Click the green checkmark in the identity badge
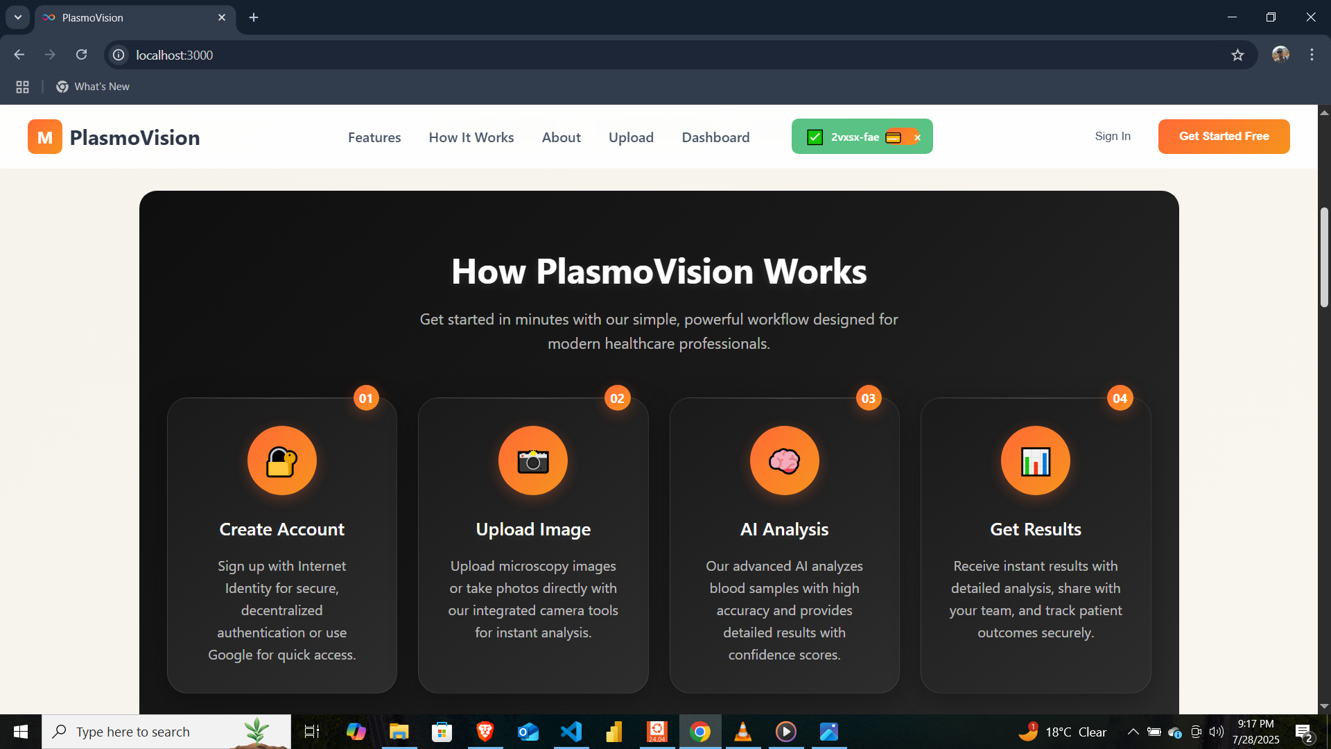This screenshot has width=1331, height=749. tap(815, 137)
